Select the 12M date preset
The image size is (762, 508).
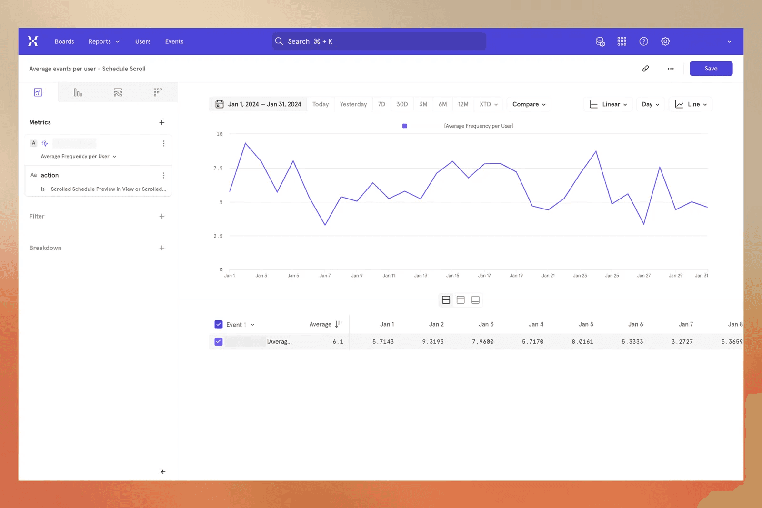(x=463, y=104)
